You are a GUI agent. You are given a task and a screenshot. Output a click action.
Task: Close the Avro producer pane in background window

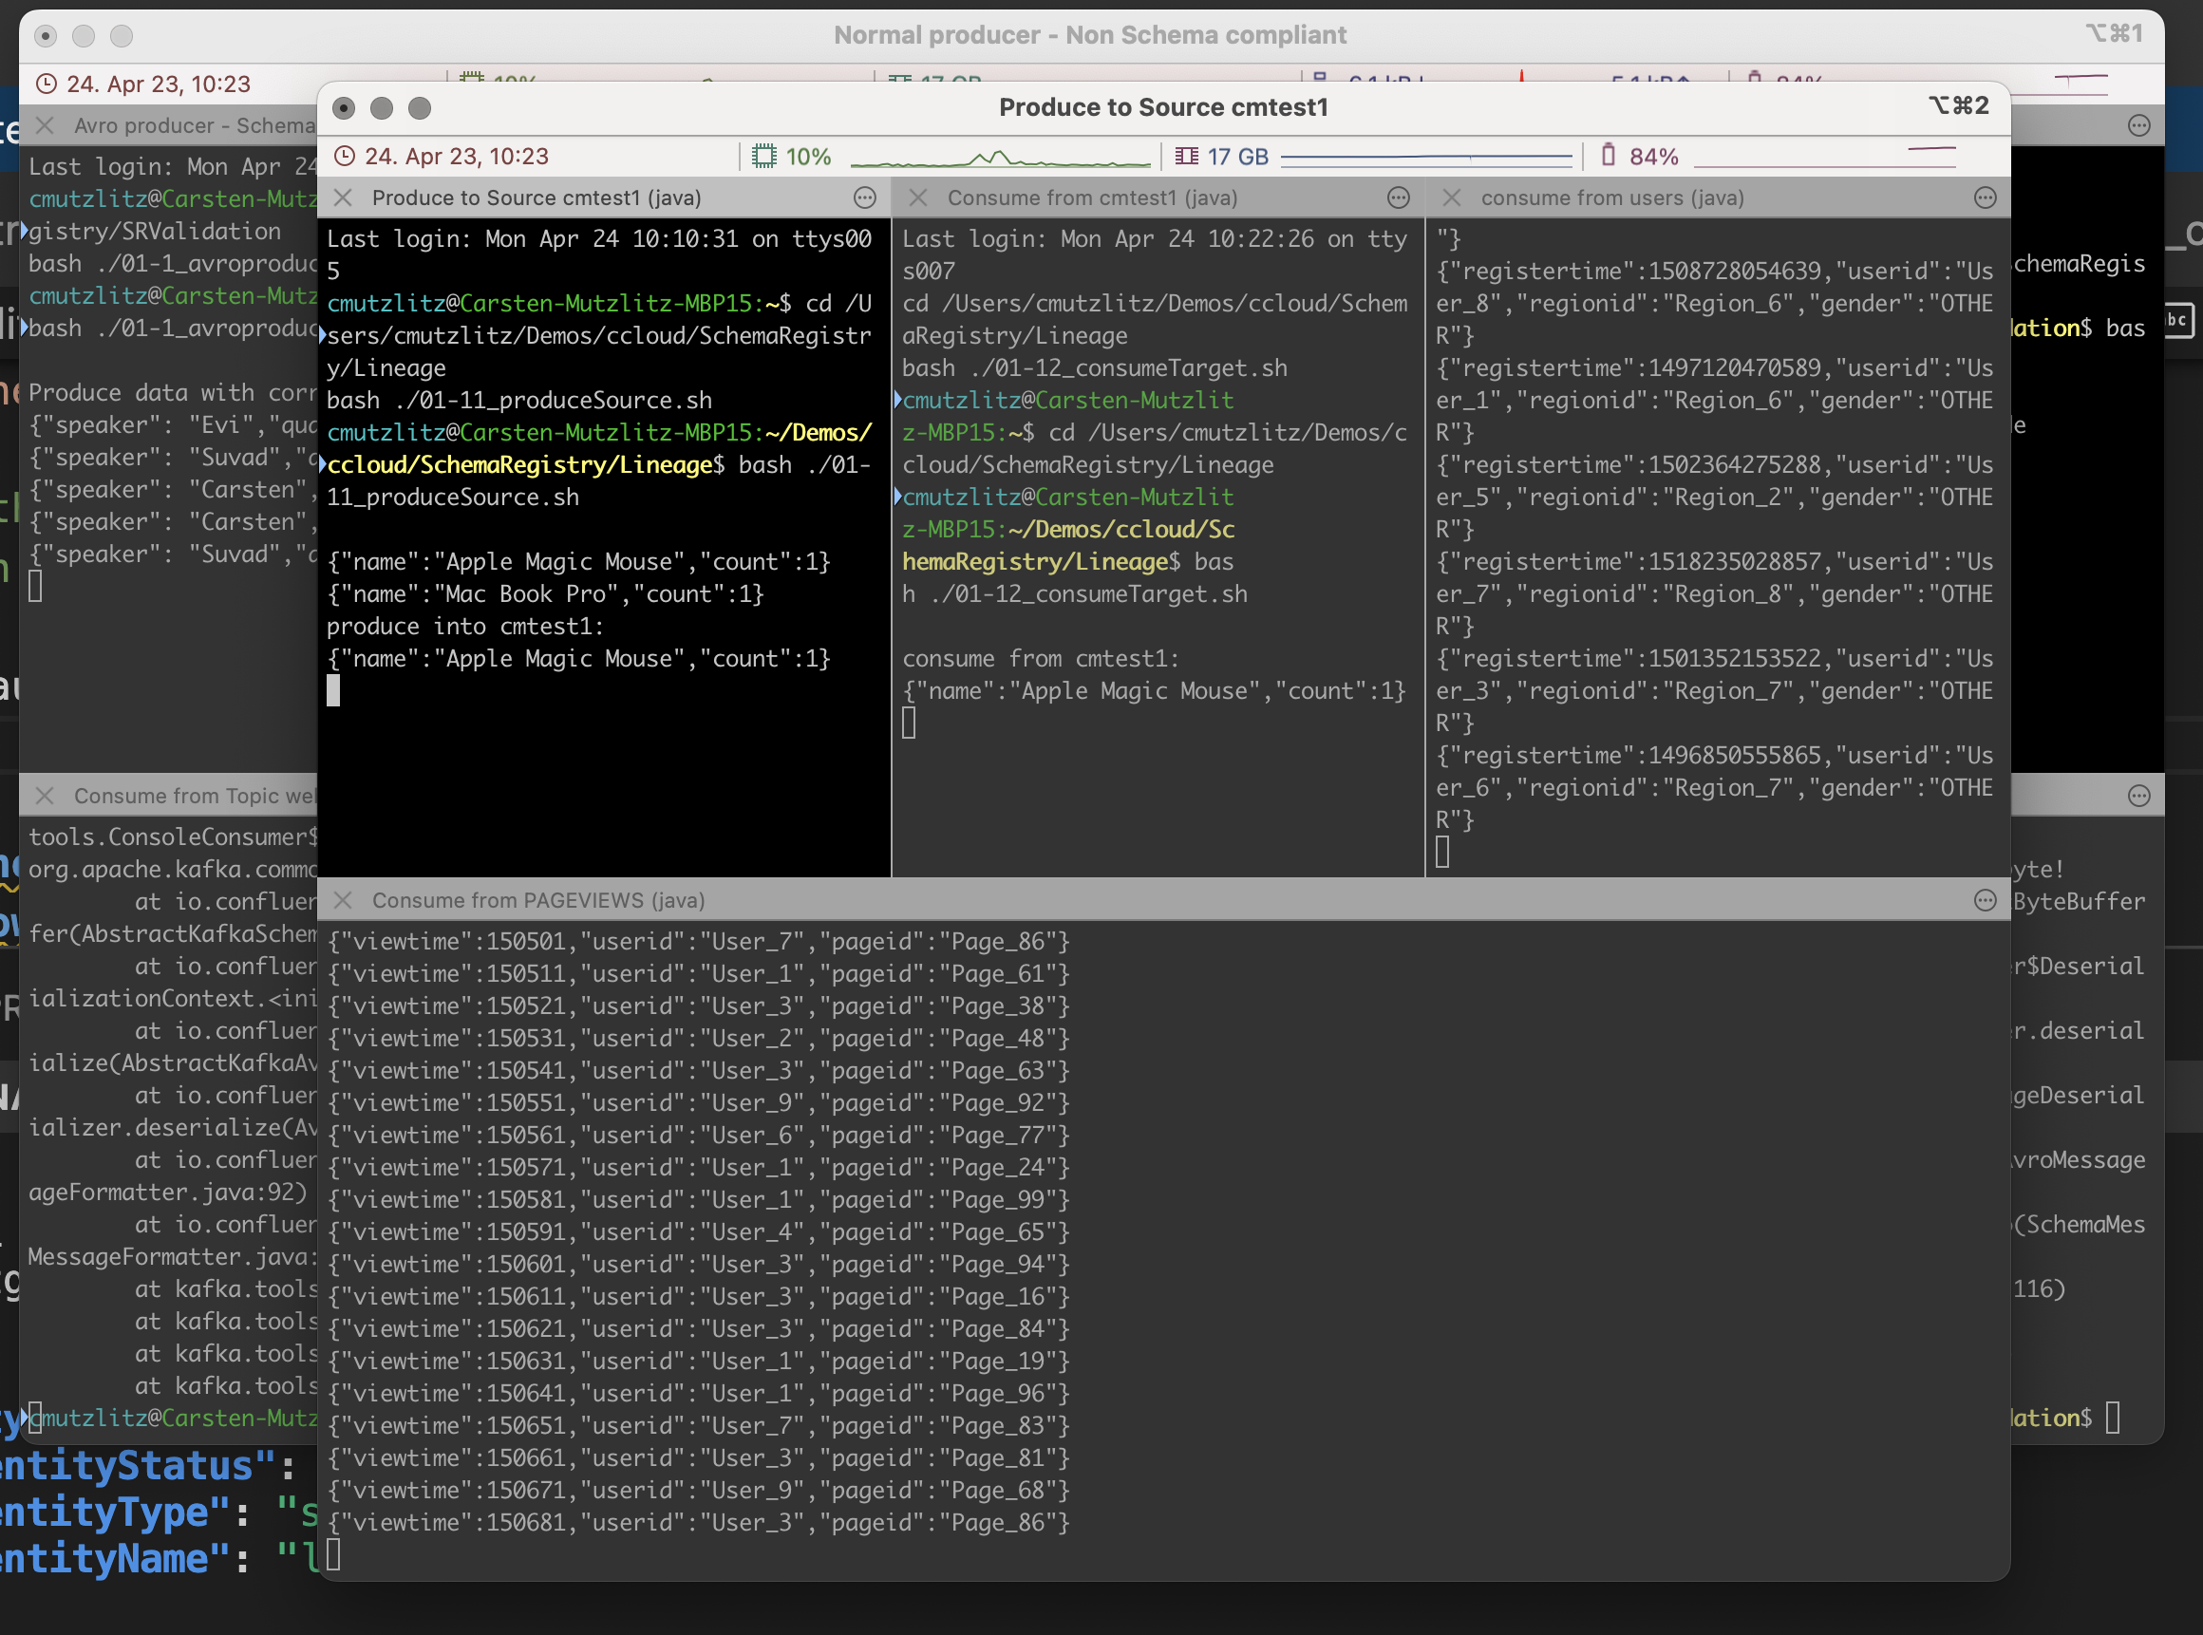[x=45, y=125]
